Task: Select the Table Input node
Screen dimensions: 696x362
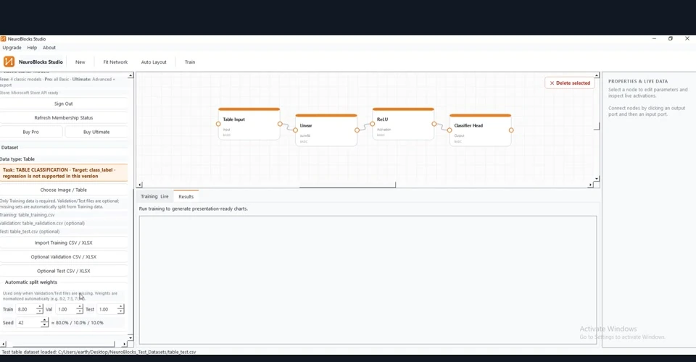Action: click(249, 124)
